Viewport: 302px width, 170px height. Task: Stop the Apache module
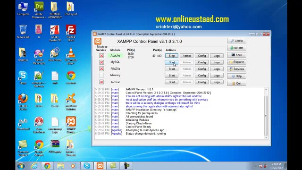171,56
